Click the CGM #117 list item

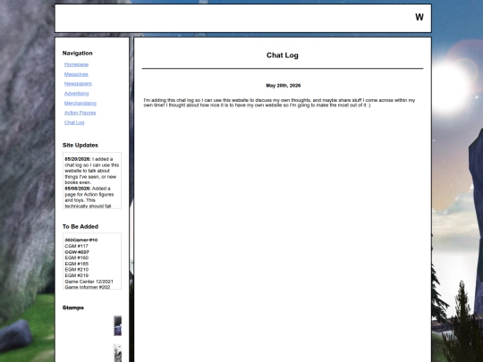pos(76,246)
